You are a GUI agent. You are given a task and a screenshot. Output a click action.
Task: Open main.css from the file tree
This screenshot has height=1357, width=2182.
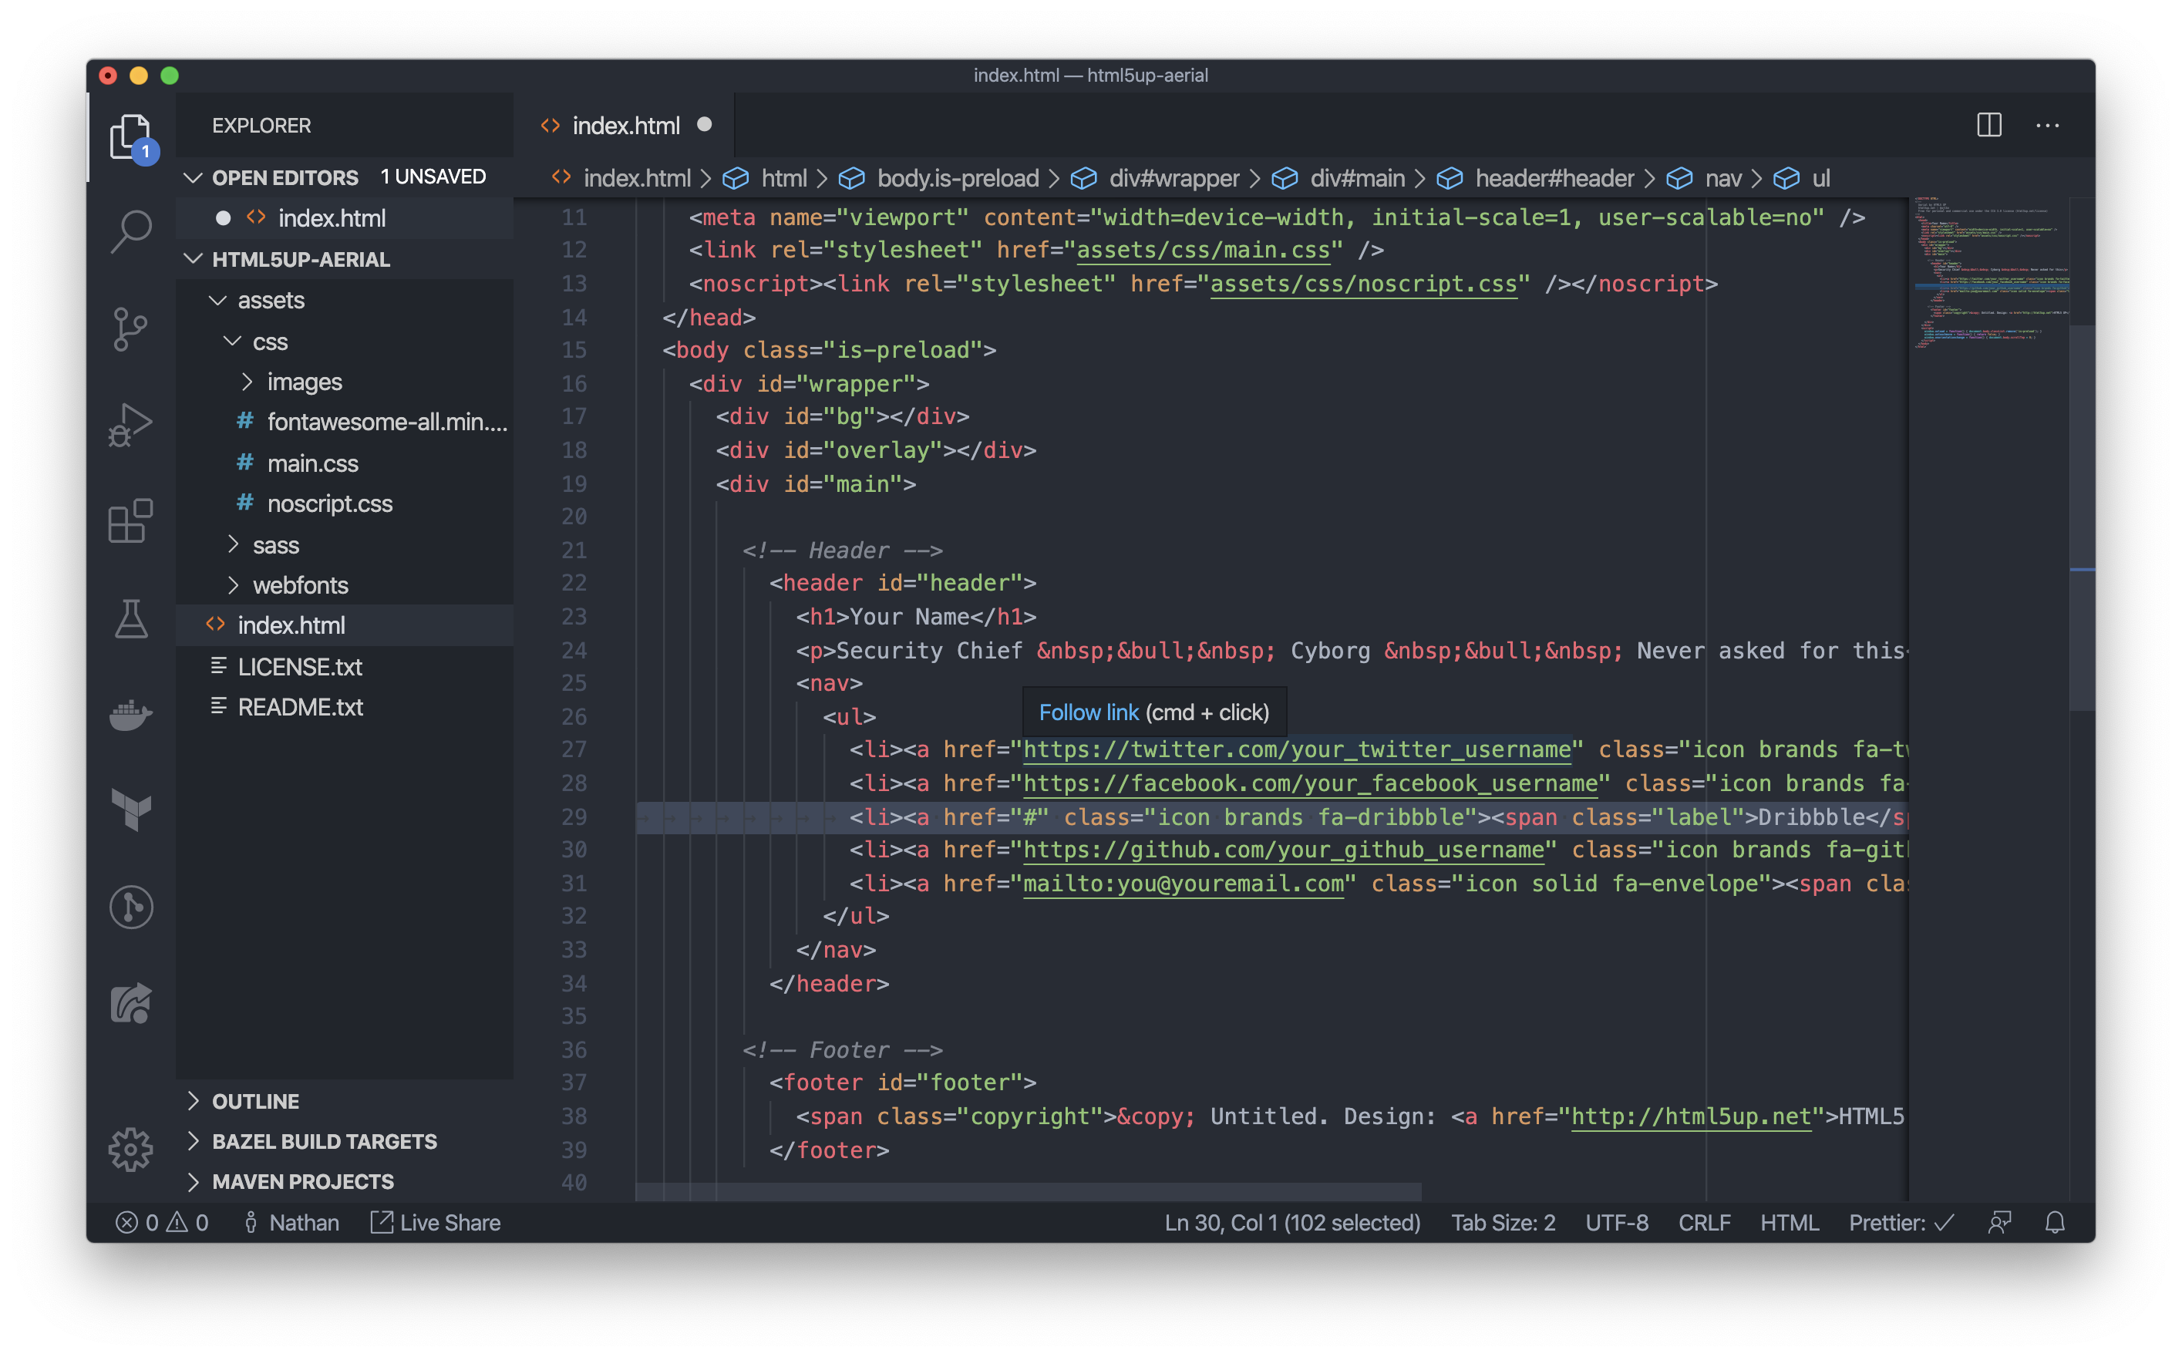[x=312, y=463]
